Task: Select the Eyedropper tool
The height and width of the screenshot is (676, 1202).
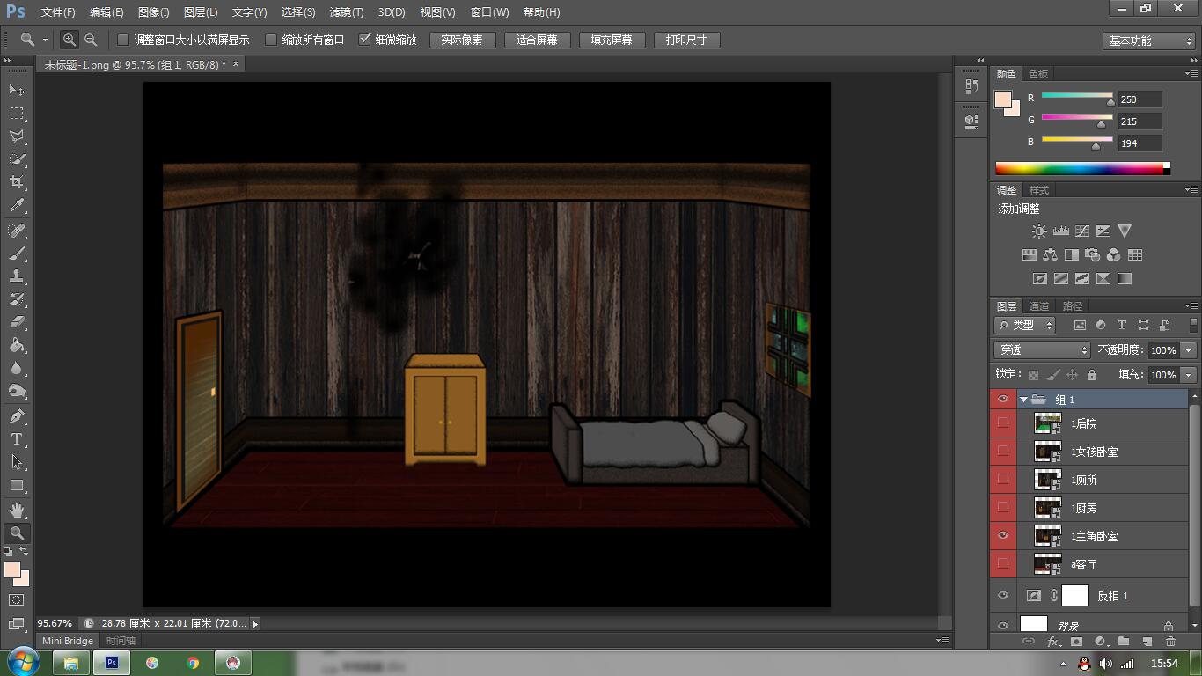Action: click(x=17, y=206)
